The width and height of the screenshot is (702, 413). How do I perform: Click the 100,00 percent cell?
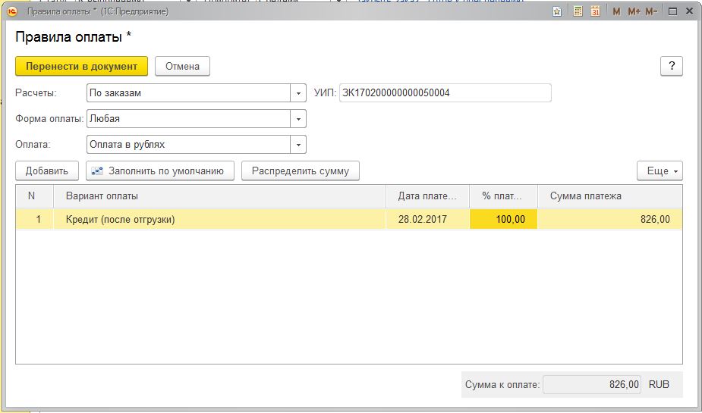tap(503, 220)
